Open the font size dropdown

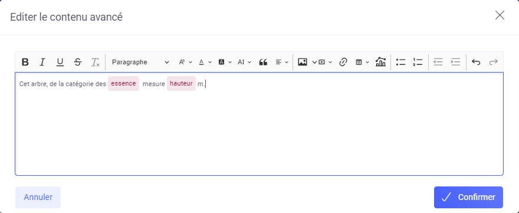pyautogui.click(x=185, y=62)
